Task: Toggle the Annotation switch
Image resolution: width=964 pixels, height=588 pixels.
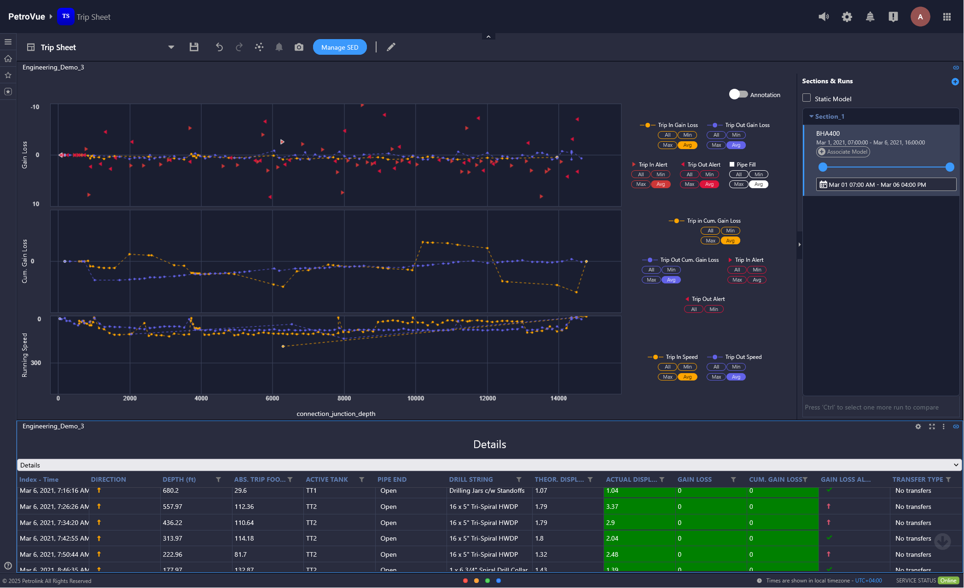Action: pyautogui.click(x=738, y=94)
